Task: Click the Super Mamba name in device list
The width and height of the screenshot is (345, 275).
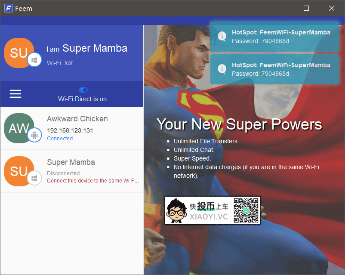Action: tap(71, 162)
